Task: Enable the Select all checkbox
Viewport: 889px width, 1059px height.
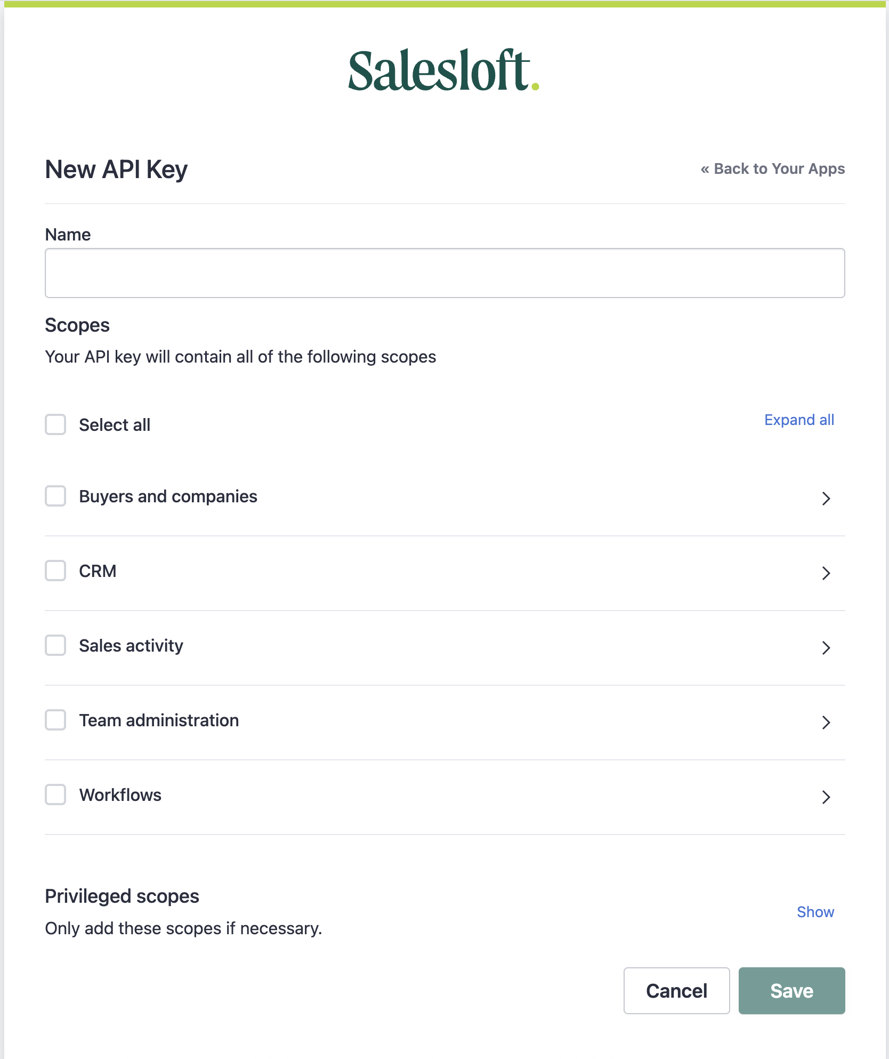Action: (55, 425)
